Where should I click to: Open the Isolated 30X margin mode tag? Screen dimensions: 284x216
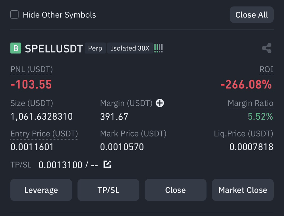[130, 48]
